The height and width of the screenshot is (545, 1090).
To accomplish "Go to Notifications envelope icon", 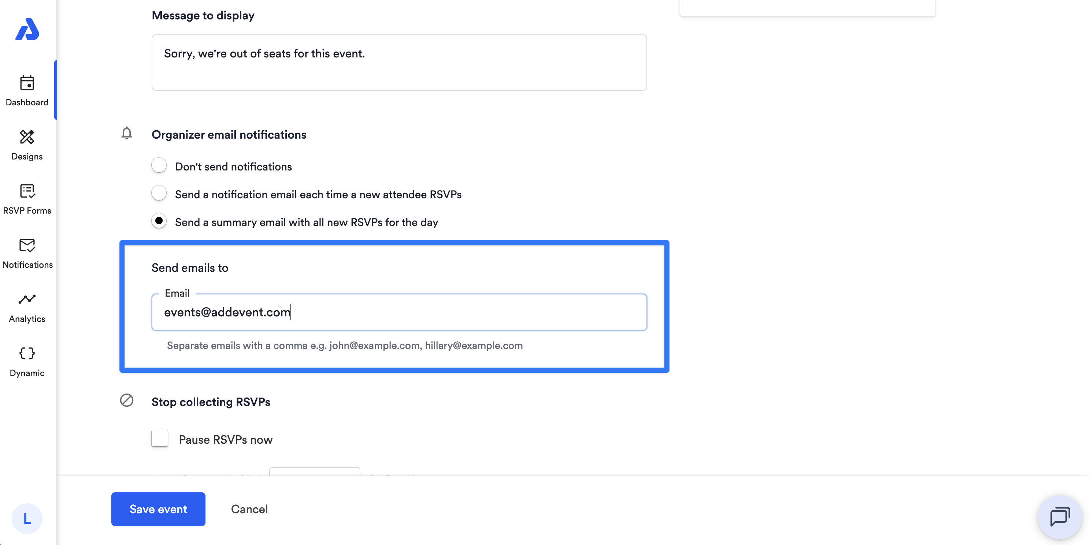I will [27, 245].
